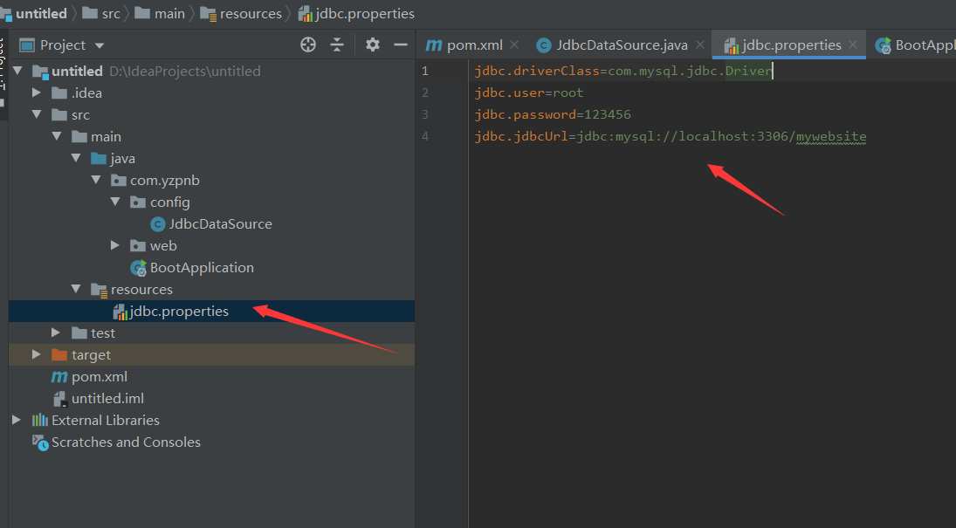Collapse the untitled project root node

17,72
